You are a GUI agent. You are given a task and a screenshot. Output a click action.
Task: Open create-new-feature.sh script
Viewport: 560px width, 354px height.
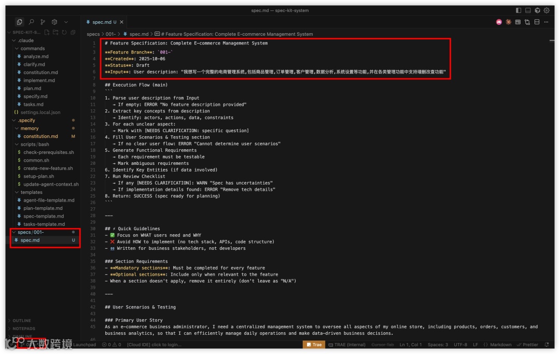(48, 168)
